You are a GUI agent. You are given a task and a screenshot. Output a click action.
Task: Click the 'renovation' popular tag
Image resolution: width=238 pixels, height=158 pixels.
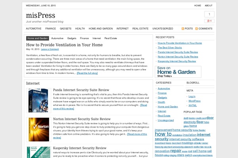pyautogui.click(x=162, y=151)
